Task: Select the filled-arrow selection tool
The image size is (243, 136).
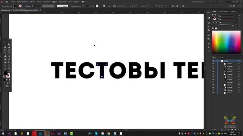Action: [9, 45]
